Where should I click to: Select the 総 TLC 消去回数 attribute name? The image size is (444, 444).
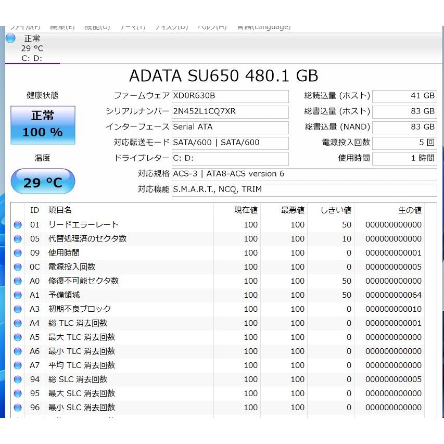[78, 323]
